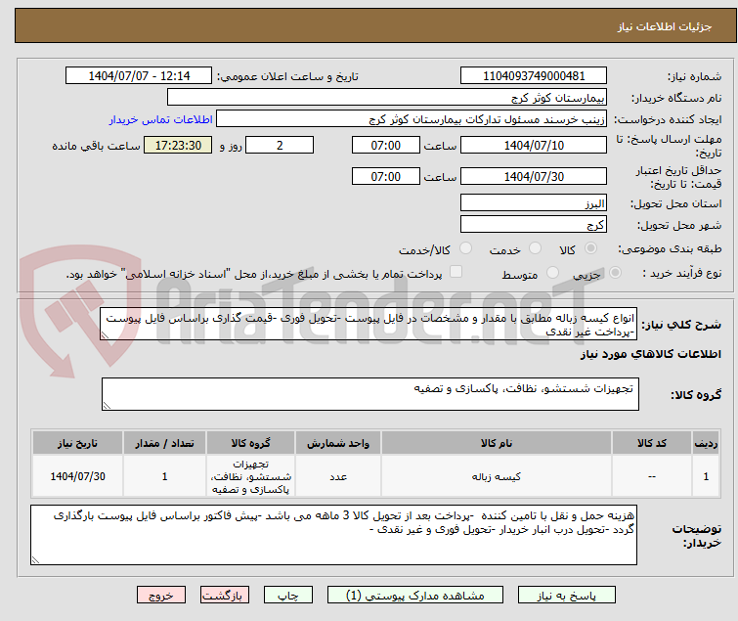Open مشاهده مدارک پیوستی (1) attachments
Viewport: 738px width, 621px height.
pyautogui.click(x=415, y=596)
